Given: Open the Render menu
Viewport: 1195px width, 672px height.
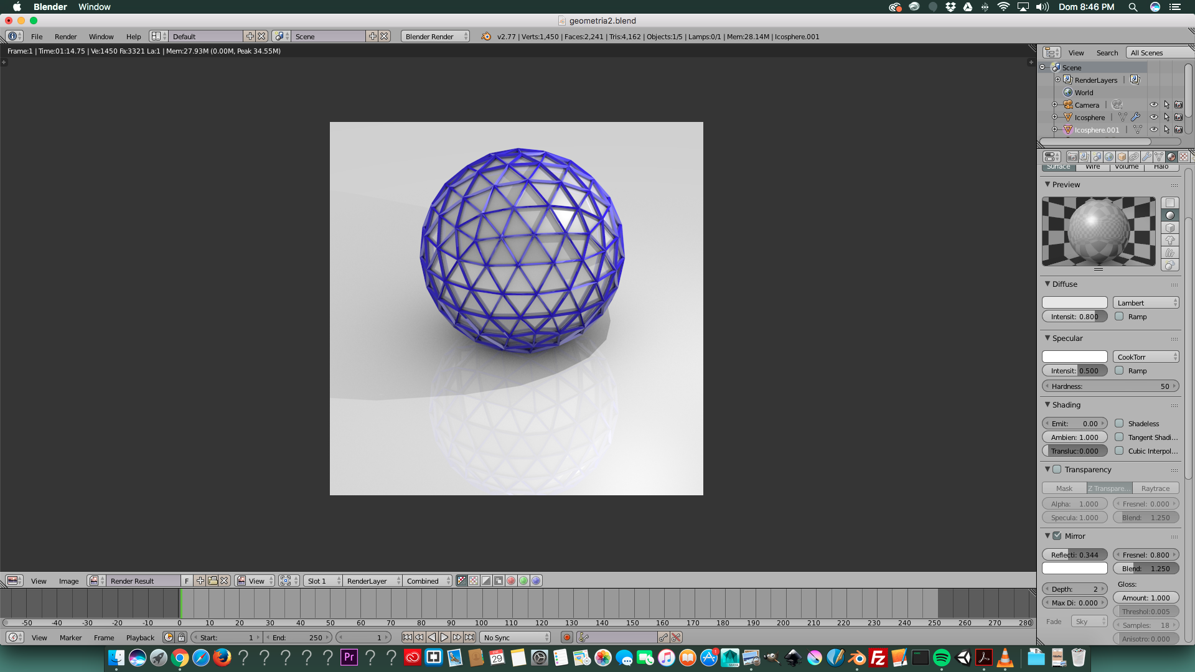Looking at the screenshot, I should pos(65,36).
